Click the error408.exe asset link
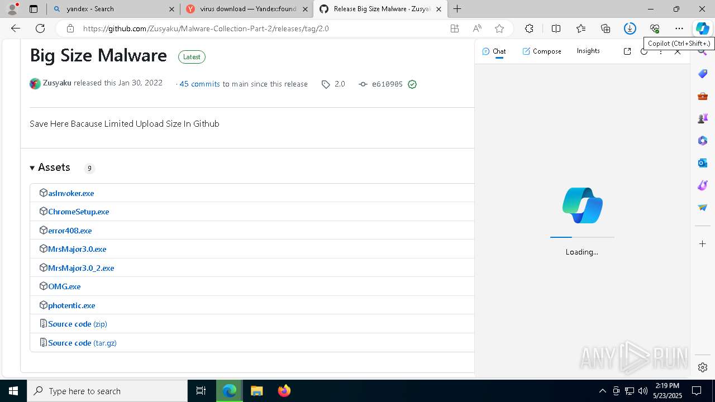The width and height of the screenshot is (715, 402). coord(70,231)
